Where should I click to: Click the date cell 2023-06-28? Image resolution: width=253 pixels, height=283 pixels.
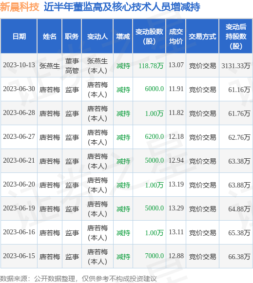[x=19, y=113]
